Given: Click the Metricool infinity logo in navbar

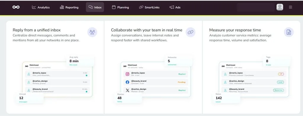Looking at the screenshot, I should [16, 7].
